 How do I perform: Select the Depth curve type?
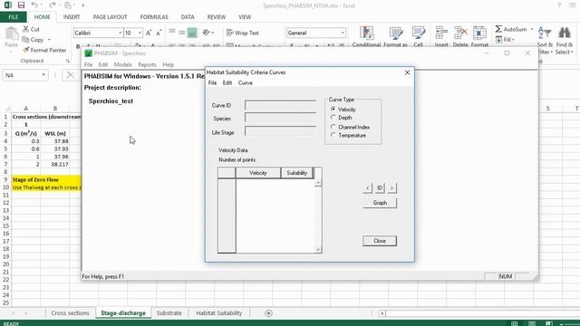(333, 118)
